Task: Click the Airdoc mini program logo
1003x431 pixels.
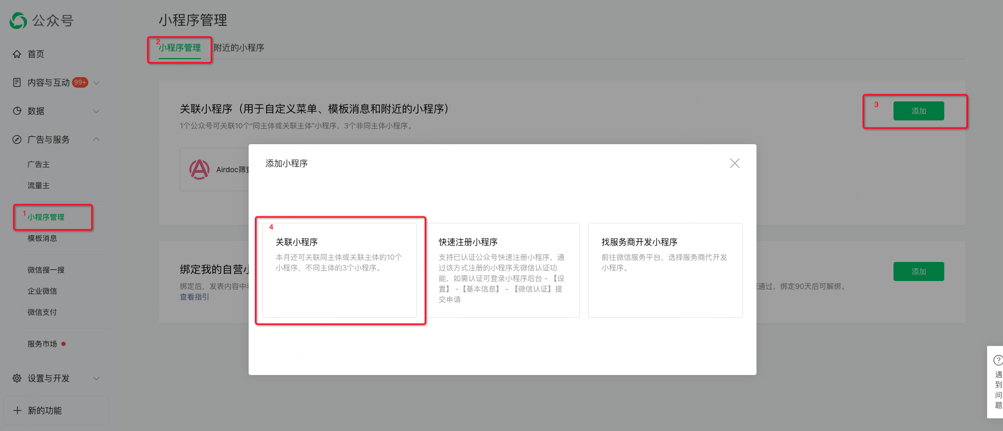Action: [x=199, y=170]
